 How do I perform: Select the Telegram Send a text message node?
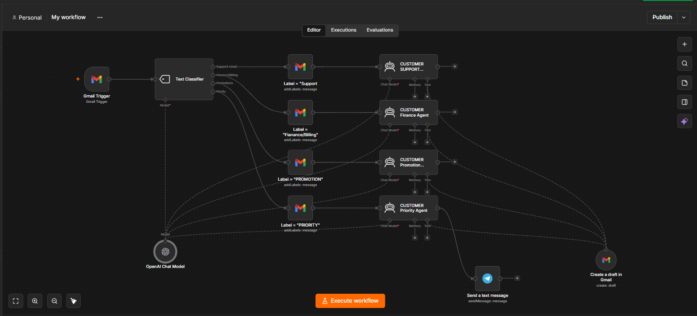coord(488,279)
